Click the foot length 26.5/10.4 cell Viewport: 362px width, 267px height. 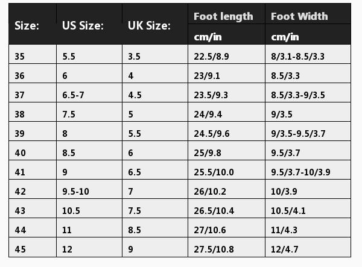click(214, 211)
